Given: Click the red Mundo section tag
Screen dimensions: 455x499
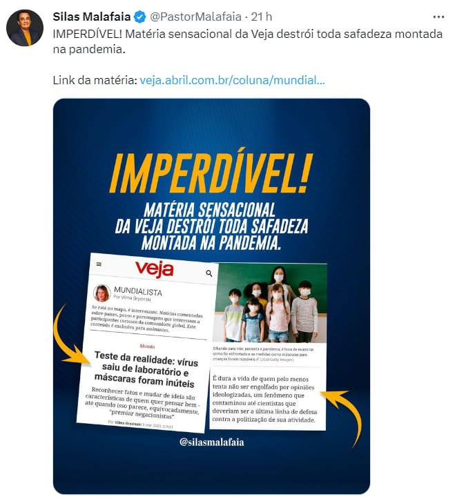Looking at the screenshot, I should pos(147,346).
